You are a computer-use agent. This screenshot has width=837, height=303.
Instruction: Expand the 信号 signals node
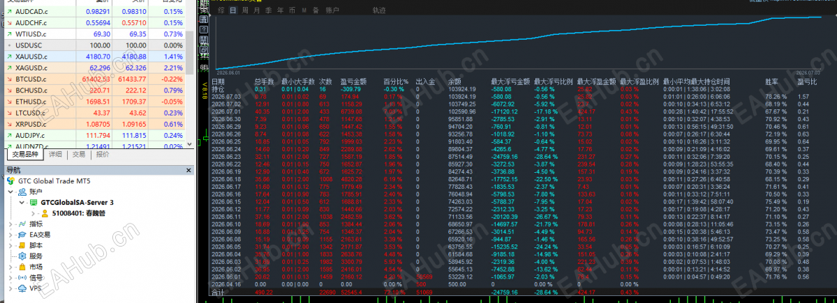10,277
